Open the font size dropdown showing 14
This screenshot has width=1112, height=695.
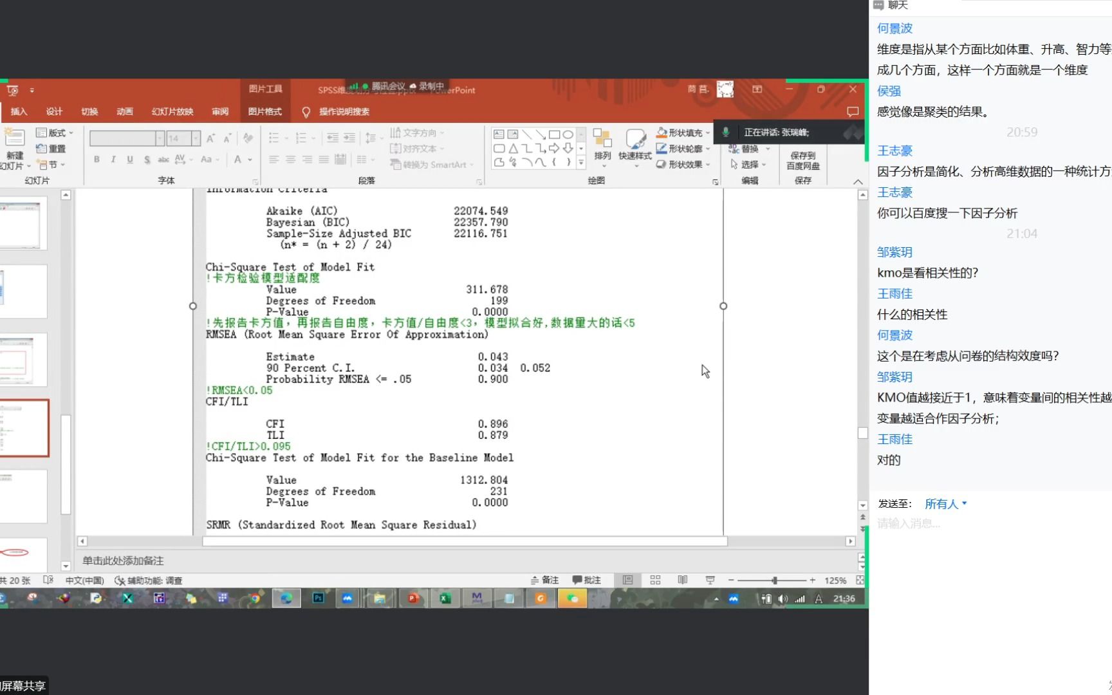coord(196,138)
